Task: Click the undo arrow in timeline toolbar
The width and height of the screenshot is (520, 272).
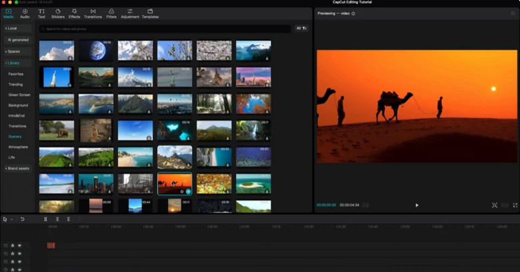Action: [x=22, y=219]
